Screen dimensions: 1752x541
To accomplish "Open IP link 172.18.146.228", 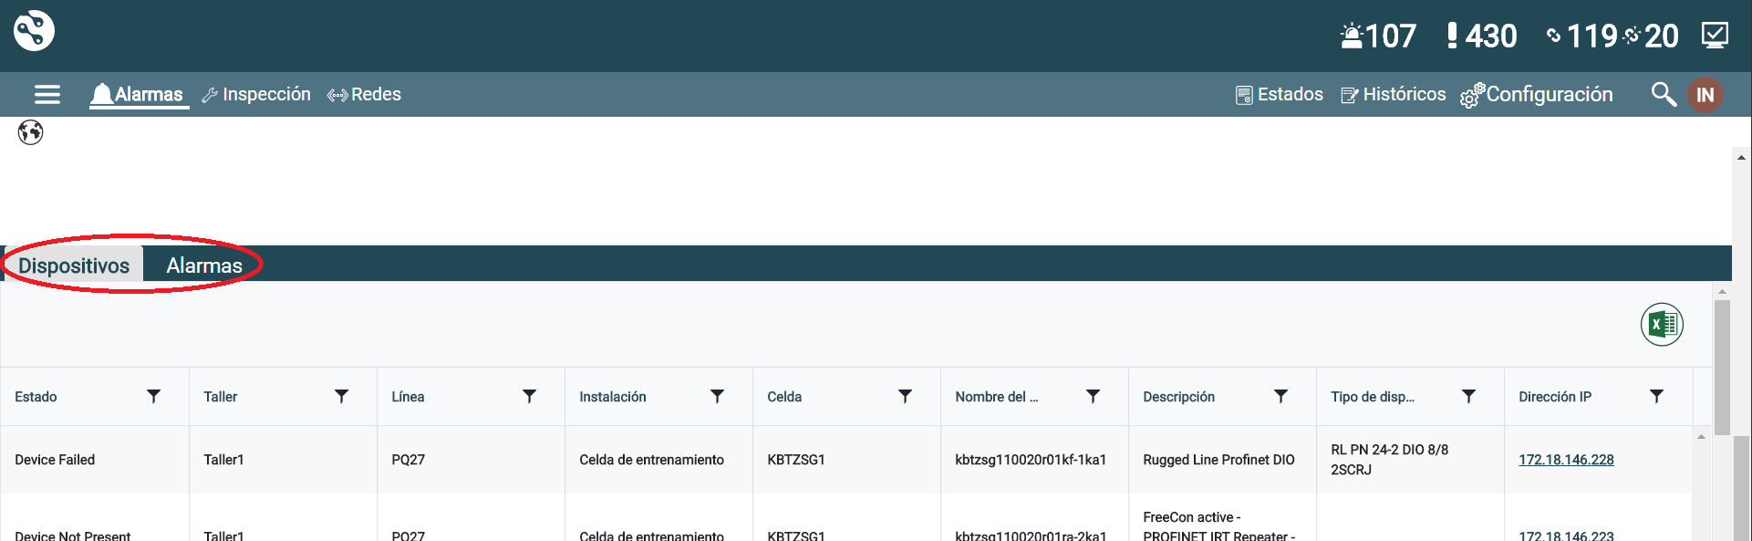I will pyautogui.click(x=1566, y=460).
